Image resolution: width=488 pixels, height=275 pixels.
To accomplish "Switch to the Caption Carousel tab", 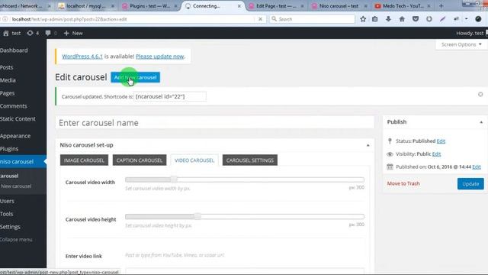I will 140,160.
